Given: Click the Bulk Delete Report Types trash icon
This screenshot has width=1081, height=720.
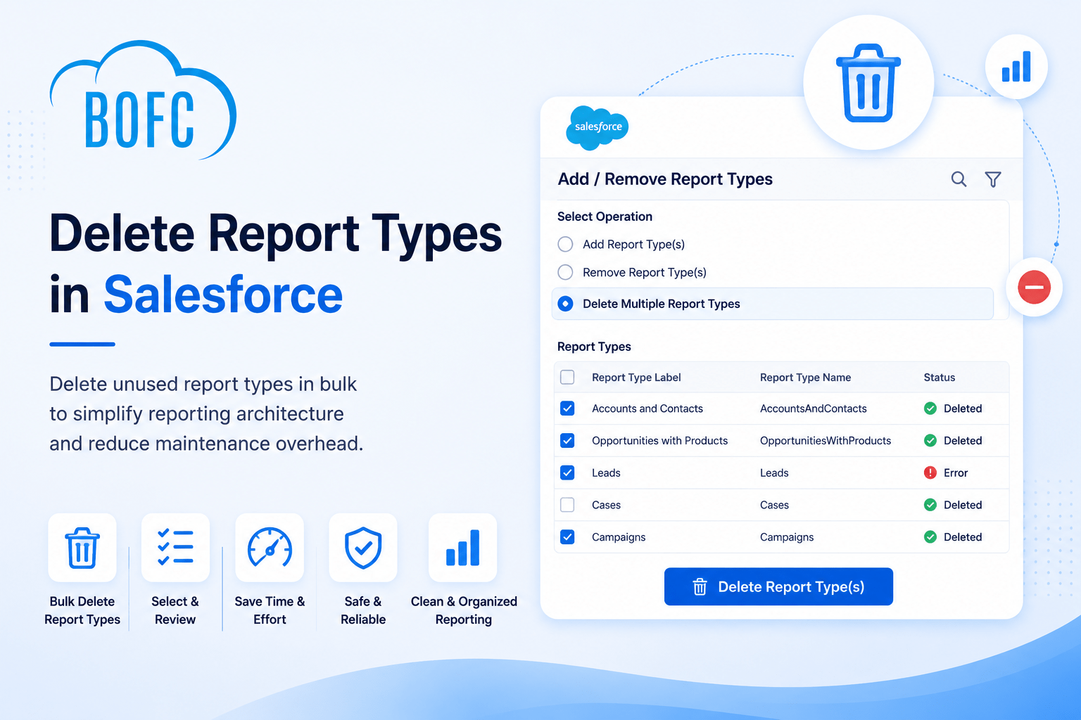Looking at the screenshot, I should pos(82,548).
